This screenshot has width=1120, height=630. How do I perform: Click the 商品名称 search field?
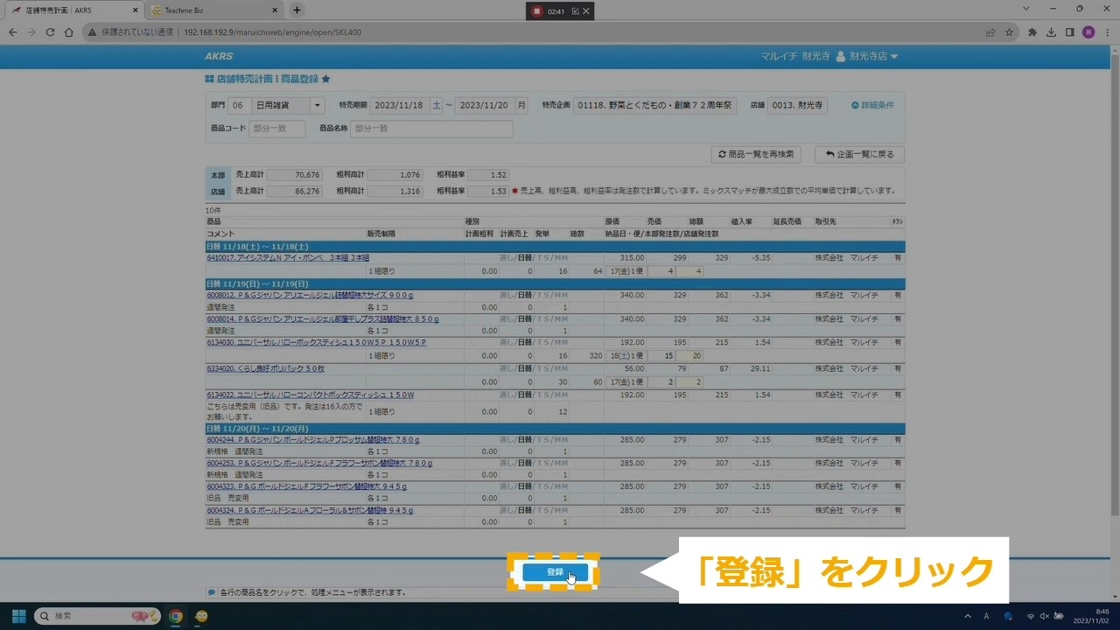click(x=430, y=129)
